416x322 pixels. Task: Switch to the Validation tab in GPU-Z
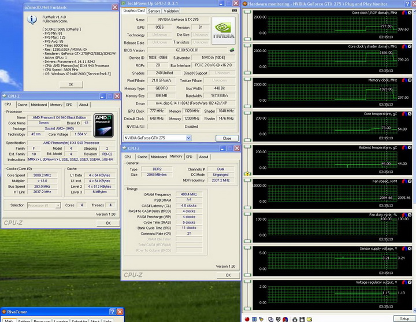point(171,11)
